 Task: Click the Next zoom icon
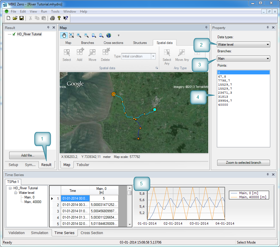coord(101,35)
